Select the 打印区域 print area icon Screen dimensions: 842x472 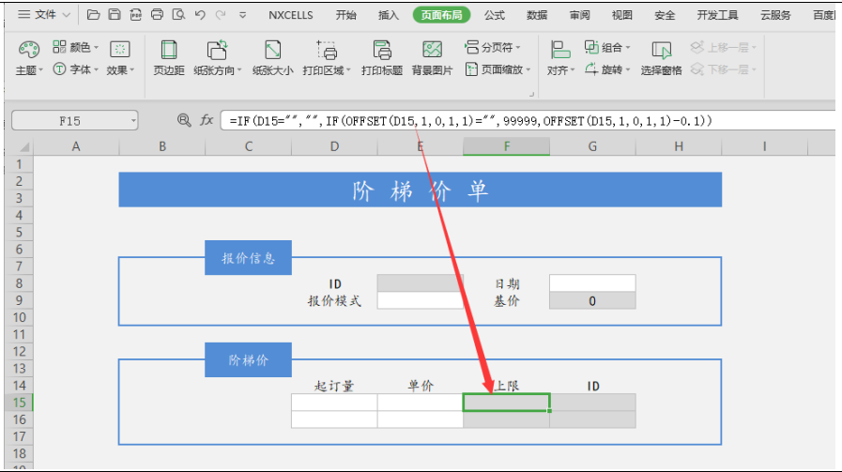(328, 51)
